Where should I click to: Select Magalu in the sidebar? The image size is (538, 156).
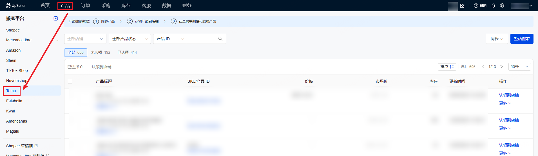[x=13, y=131]
